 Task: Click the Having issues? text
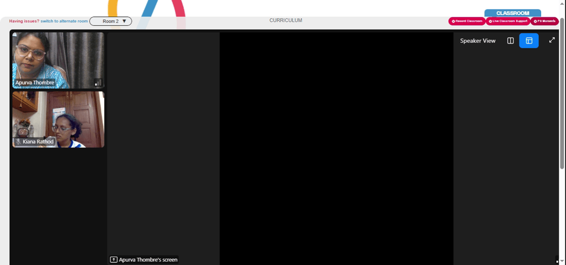pyautogui.click(x=24, y=21)
